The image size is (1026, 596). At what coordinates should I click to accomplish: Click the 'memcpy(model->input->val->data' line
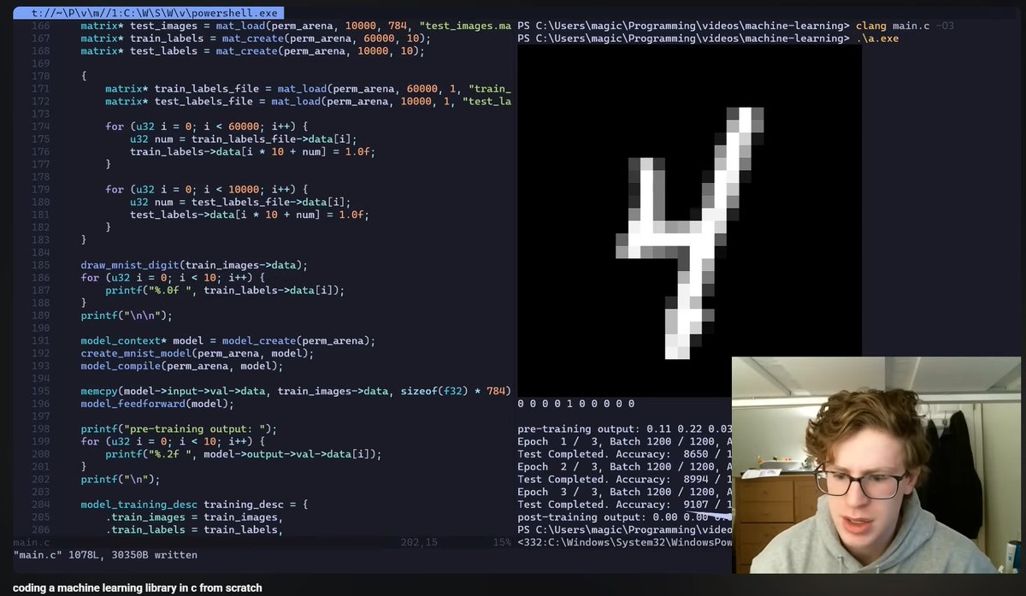295,391
